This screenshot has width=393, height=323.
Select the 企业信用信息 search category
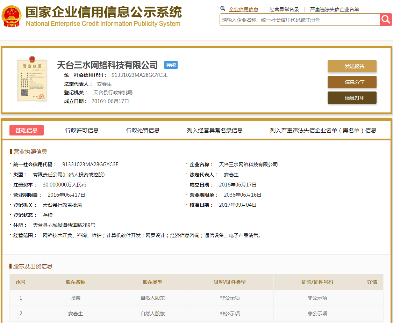[x=243, y=9]
